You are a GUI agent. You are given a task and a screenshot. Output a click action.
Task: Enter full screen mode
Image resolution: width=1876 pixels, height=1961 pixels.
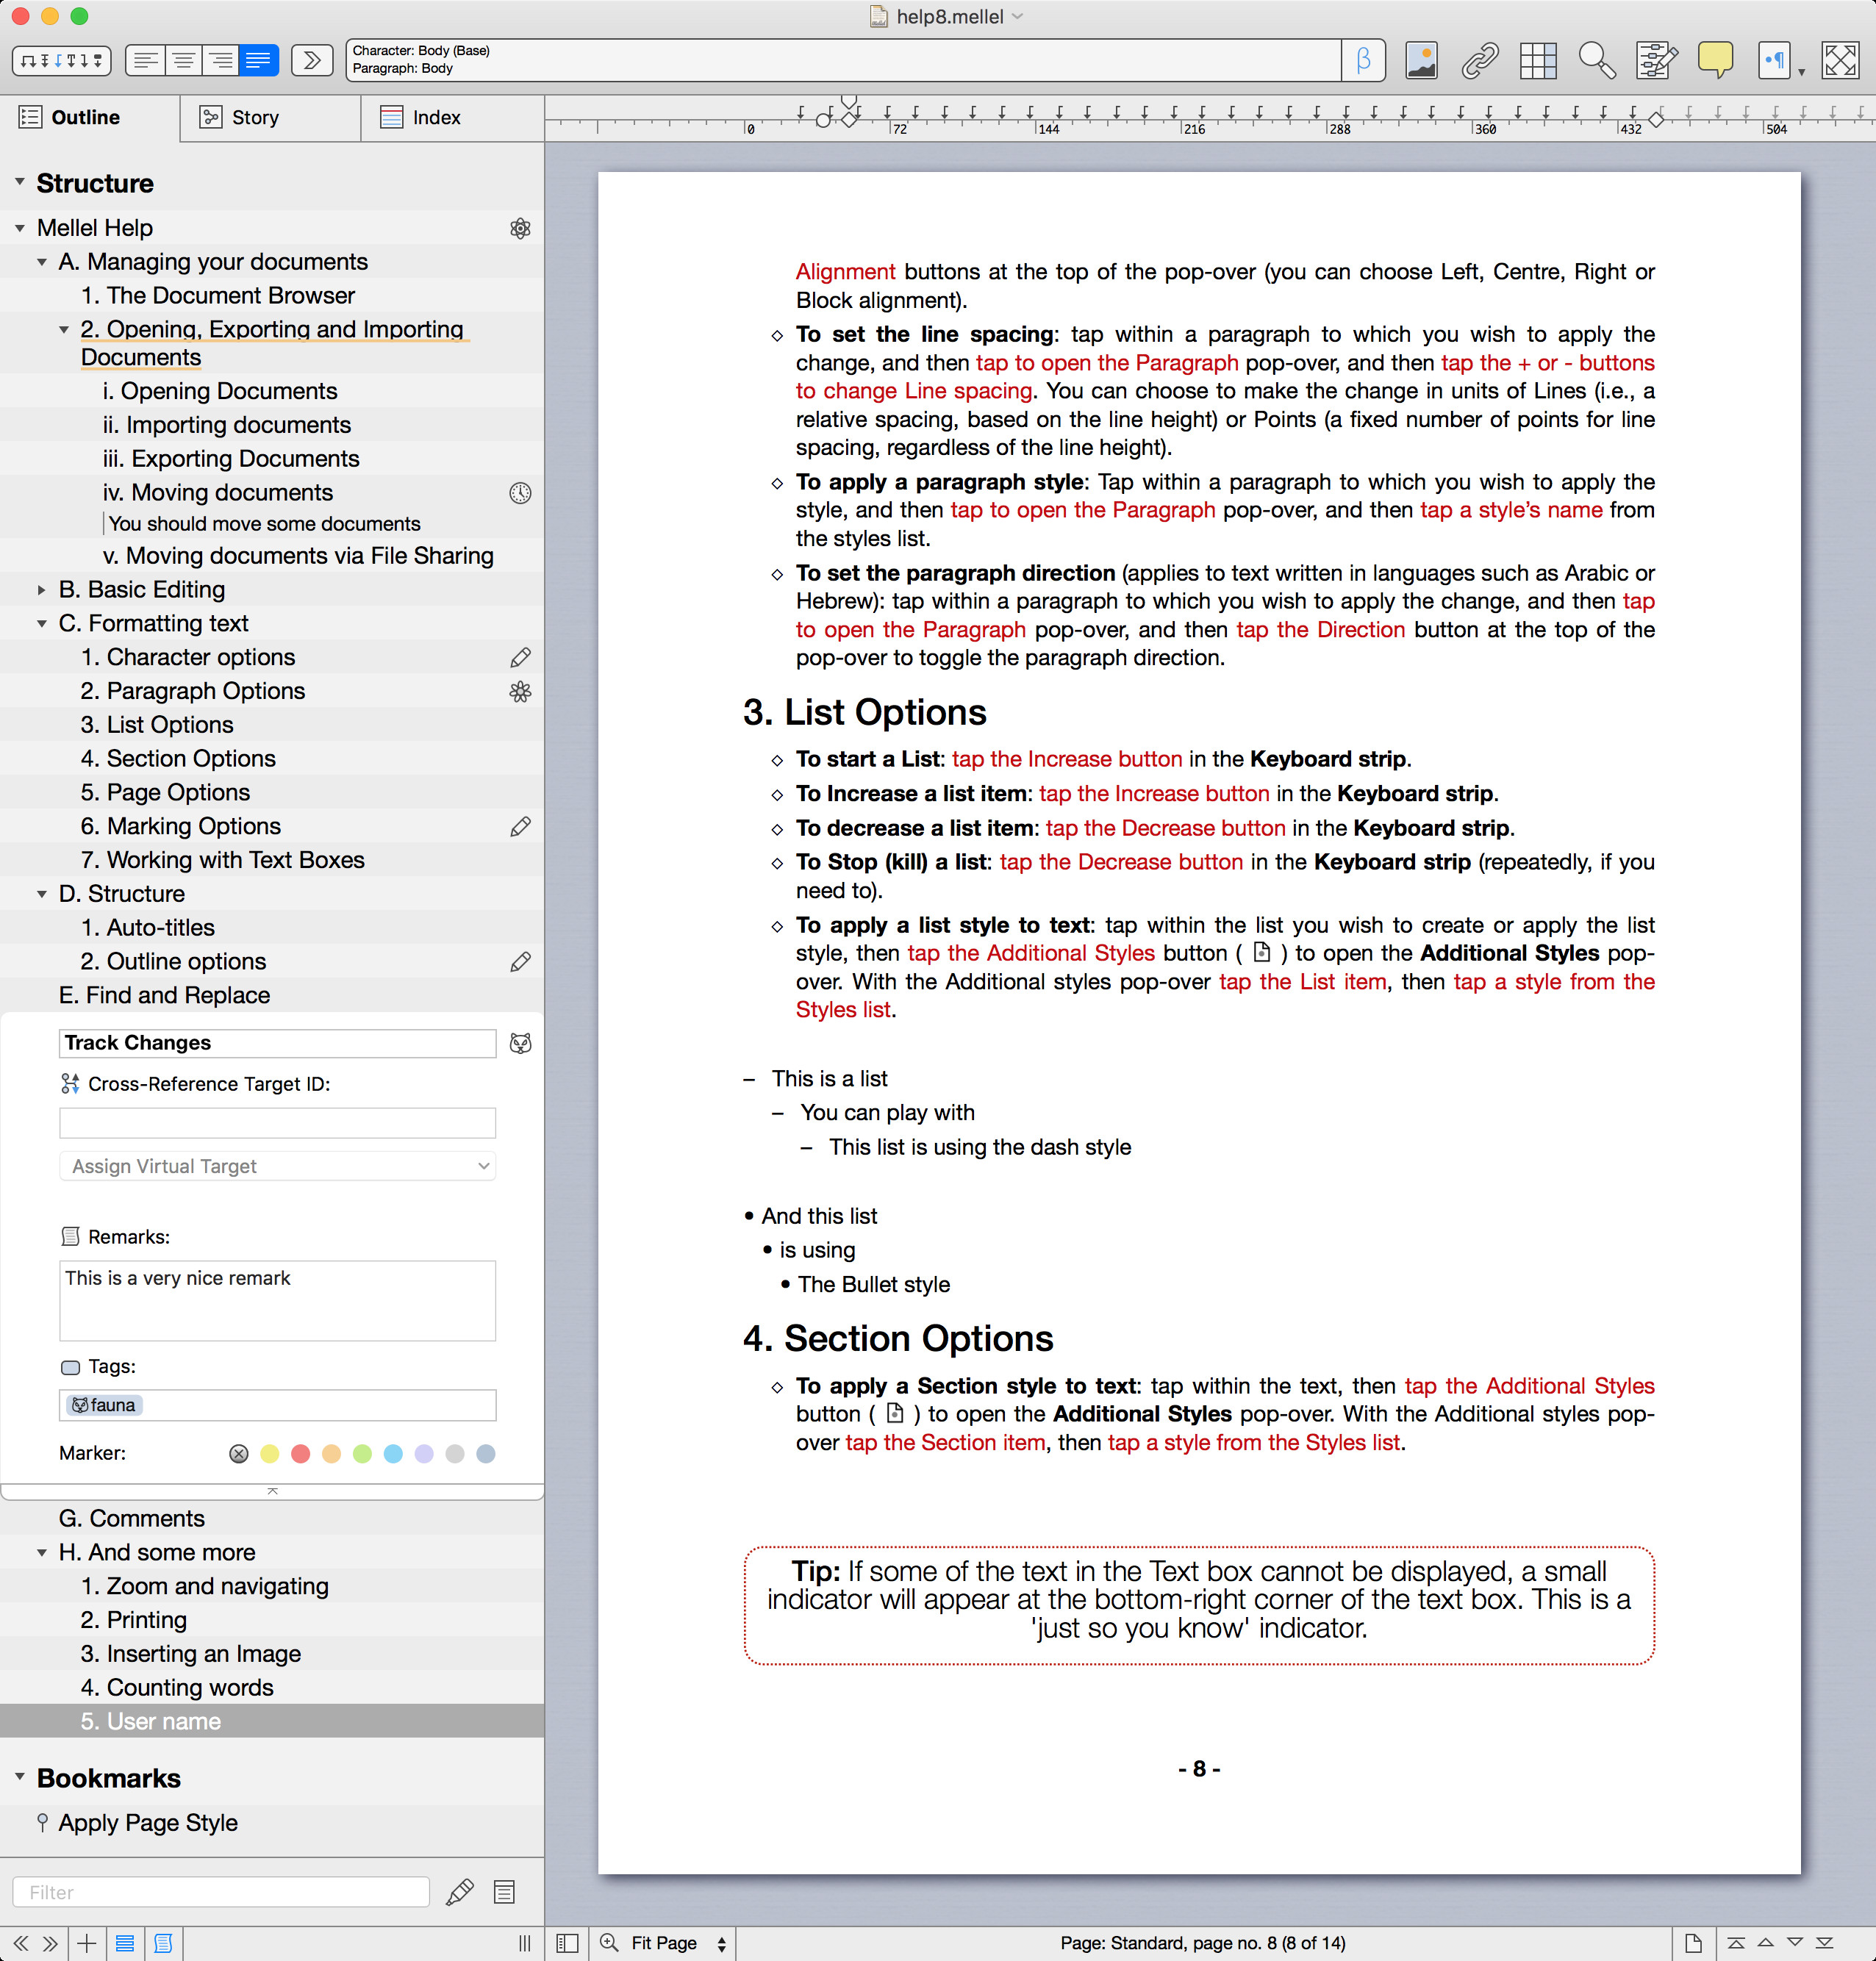pos(1840,60)
